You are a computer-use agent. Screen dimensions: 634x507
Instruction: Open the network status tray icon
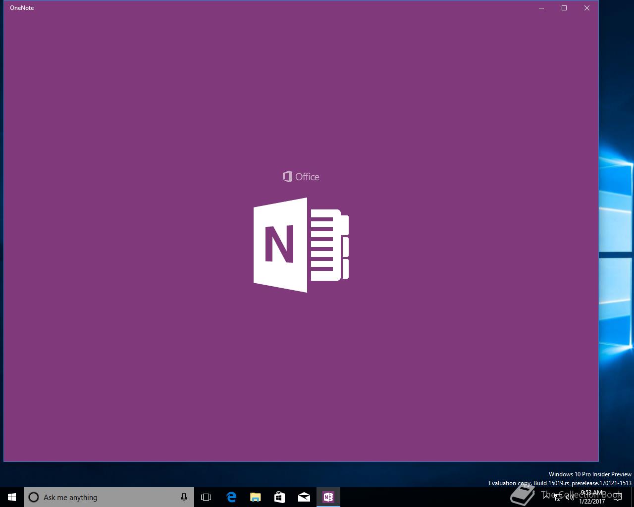(558, 497)
